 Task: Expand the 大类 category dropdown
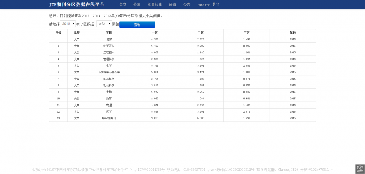[x=104, y=24]
